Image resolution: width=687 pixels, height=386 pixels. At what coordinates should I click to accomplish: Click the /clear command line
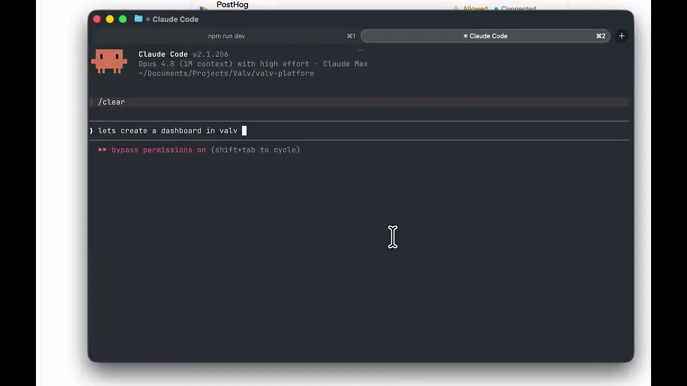tap(359, 102)
